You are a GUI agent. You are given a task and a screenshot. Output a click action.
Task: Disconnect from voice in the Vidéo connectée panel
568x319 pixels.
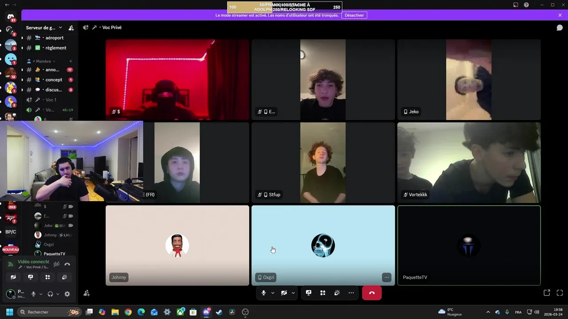click(67, 264)
